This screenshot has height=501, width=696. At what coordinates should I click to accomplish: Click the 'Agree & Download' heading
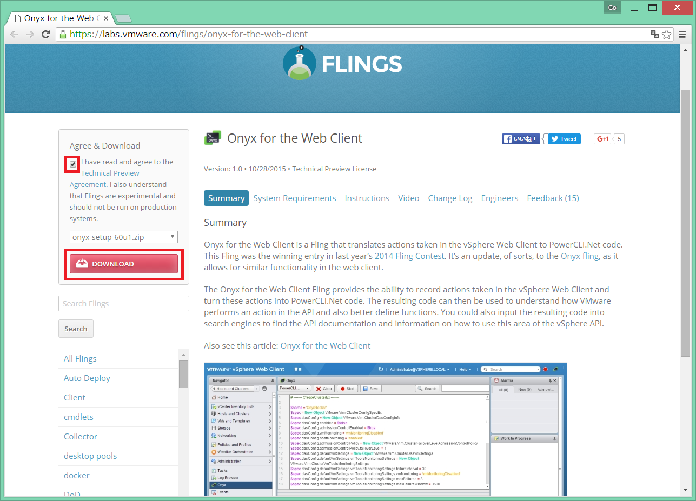point(105,146)
